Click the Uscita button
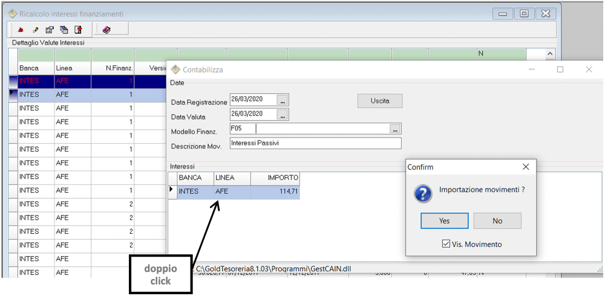Screen dimensions: 605x296 (x=380, y=101)
